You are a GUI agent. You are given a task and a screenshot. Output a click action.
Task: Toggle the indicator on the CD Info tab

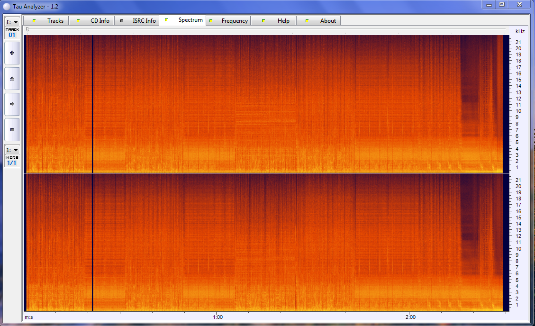pos(79,20)
